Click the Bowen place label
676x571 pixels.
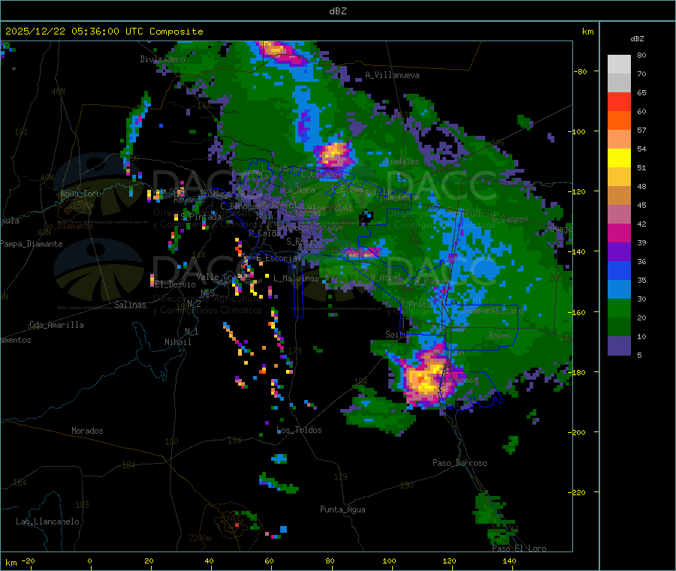click(500, 335)
